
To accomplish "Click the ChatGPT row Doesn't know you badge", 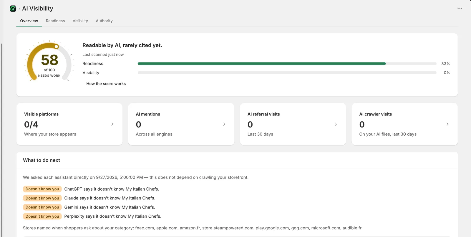I will 42,189.
